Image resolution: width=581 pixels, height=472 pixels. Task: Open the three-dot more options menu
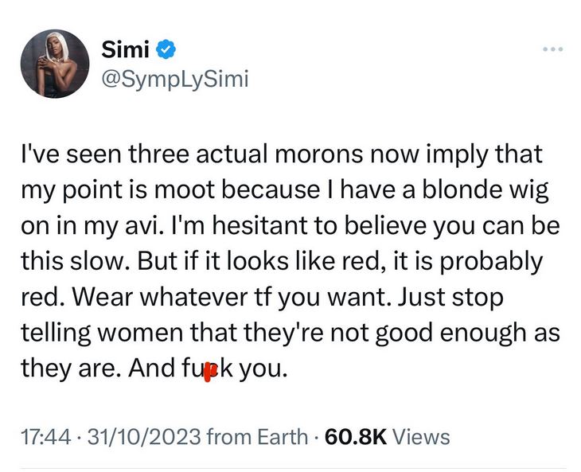pos(551,49)
